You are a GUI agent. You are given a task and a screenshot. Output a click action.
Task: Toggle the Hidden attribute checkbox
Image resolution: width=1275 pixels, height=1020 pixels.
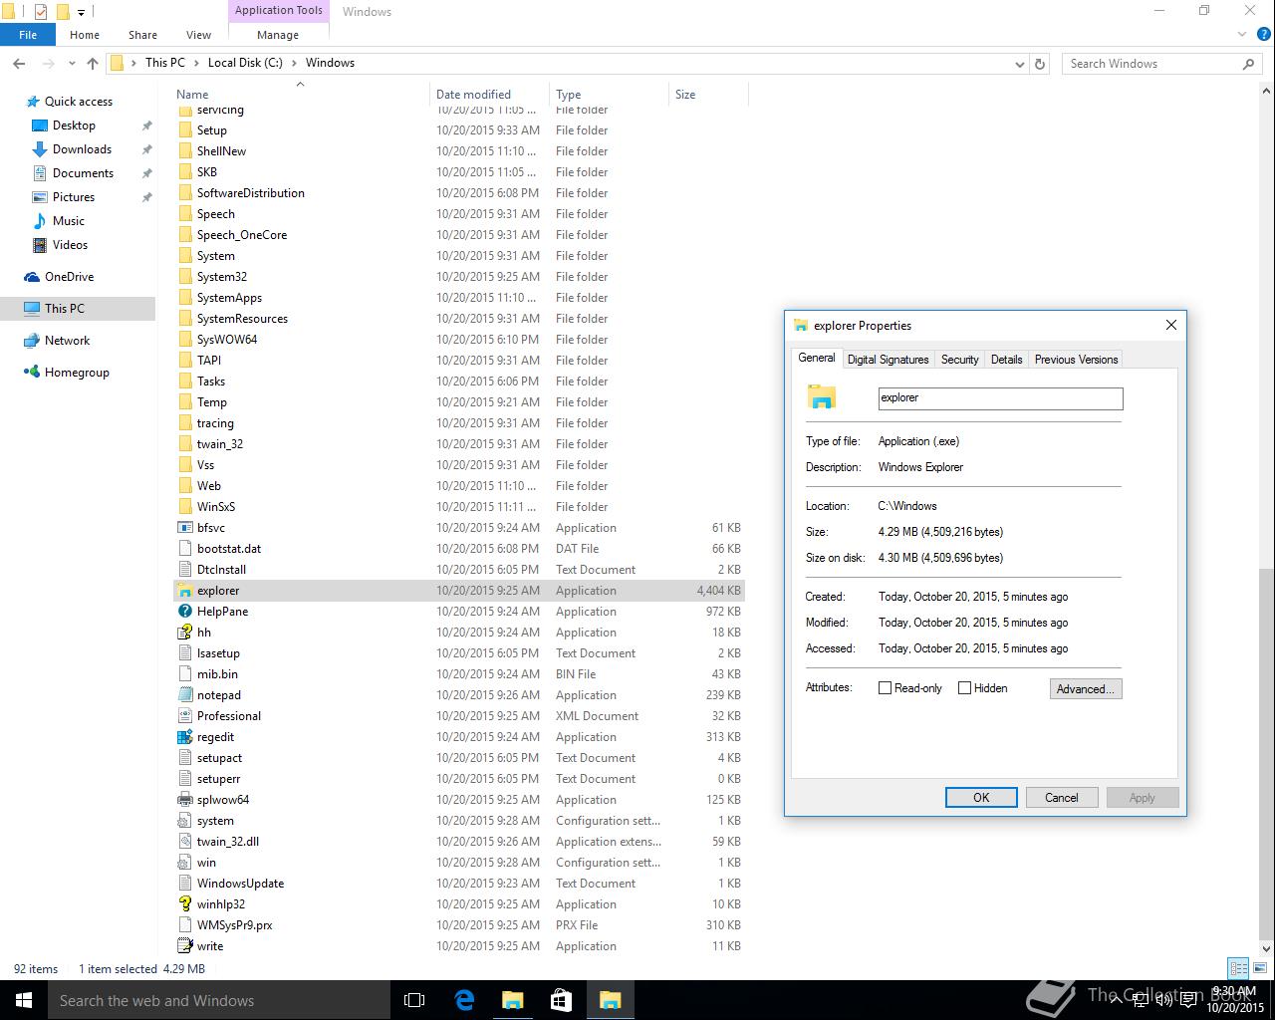point(964,688)
